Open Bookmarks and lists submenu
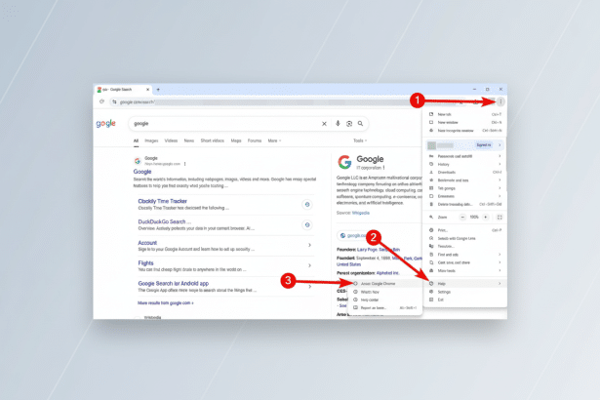600x400 pixels. [x=465, y=180]
